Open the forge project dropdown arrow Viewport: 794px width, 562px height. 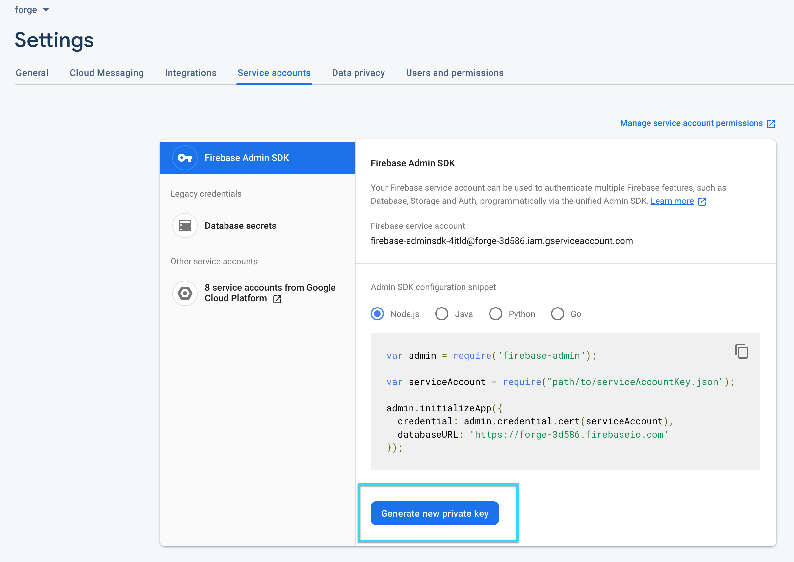coord(46,10)
